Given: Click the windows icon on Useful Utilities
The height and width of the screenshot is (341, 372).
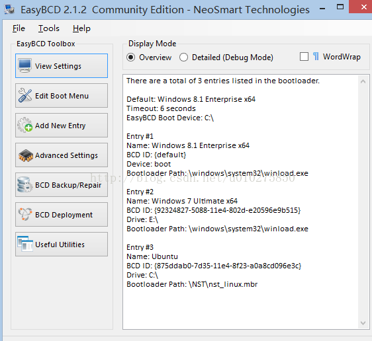Looking at the screenshot, I should [x=25, y=244].
